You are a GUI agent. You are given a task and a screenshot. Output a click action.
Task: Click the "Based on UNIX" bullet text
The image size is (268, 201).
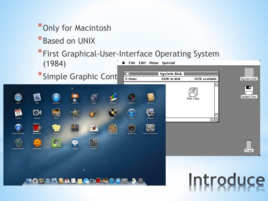[x=69, y=41]
